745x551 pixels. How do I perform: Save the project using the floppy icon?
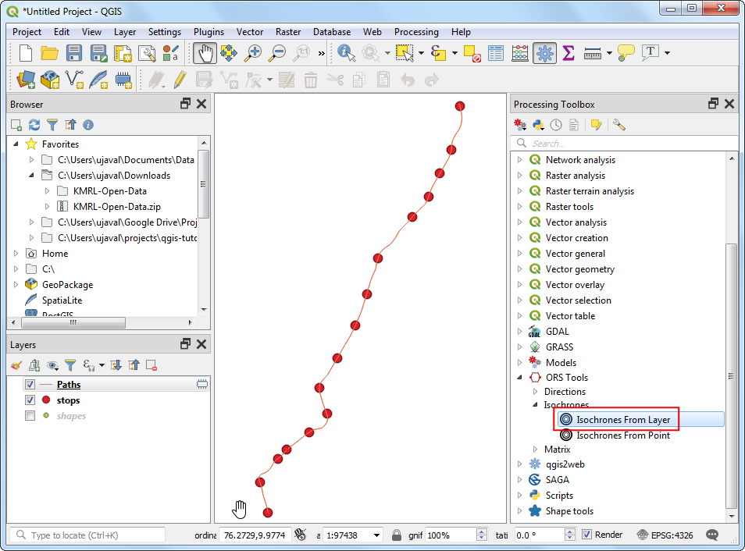[x=73, y=53]
